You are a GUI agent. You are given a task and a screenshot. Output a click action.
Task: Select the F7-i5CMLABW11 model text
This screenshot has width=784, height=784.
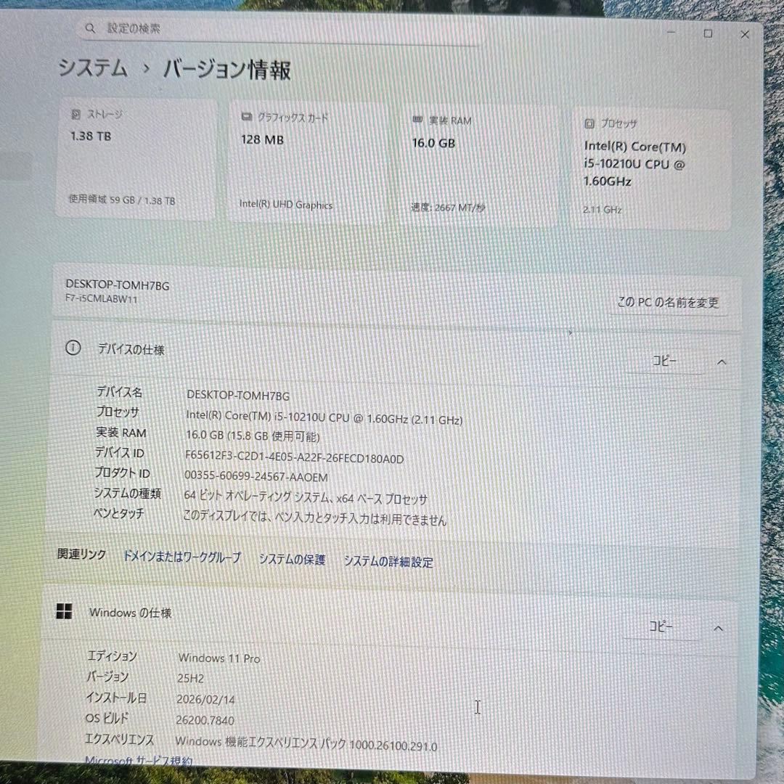coord(101,299)
